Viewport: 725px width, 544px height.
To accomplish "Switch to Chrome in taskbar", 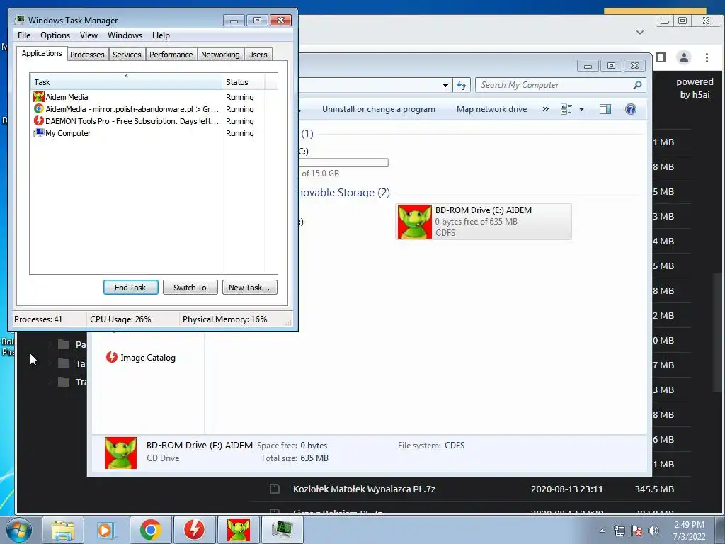I will click(x=151, y=530).
